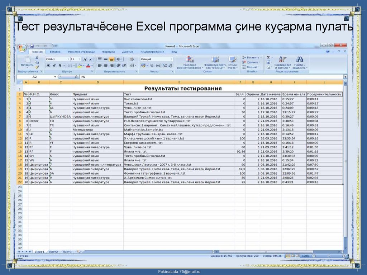Click the Copy icon below the scissors

(37, 62)
